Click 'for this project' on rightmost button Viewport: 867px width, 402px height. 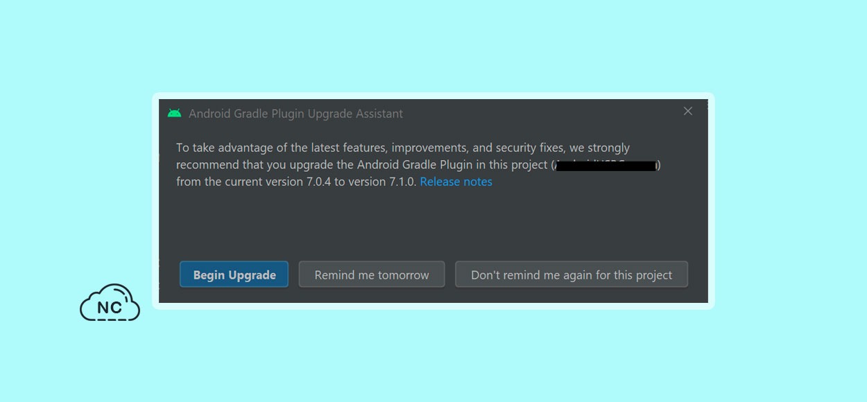click(x=634, y=275)
